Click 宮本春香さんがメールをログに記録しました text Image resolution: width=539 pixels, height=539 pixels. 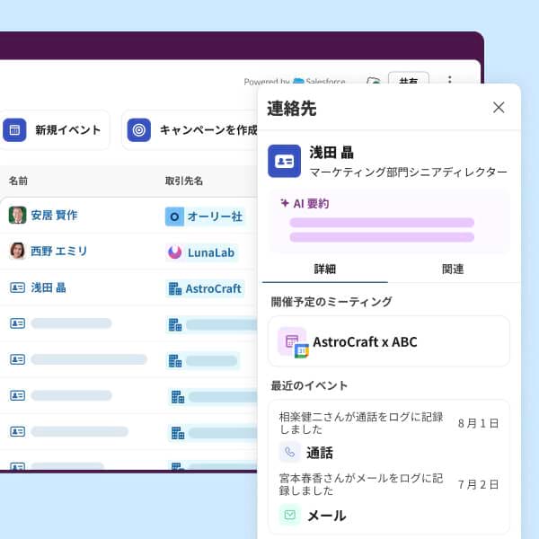(361, 484)
